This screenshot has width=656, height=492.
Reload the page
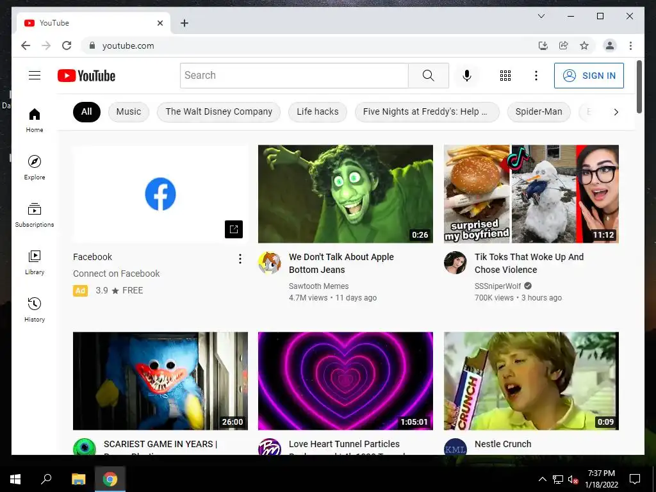(x=67, y=45)
